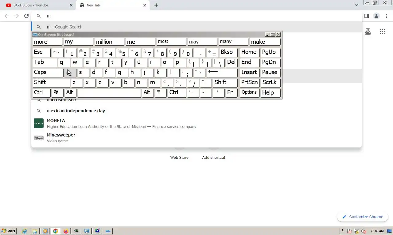
Task: Open the Search Labs flask icon
Action: point(368,32)
